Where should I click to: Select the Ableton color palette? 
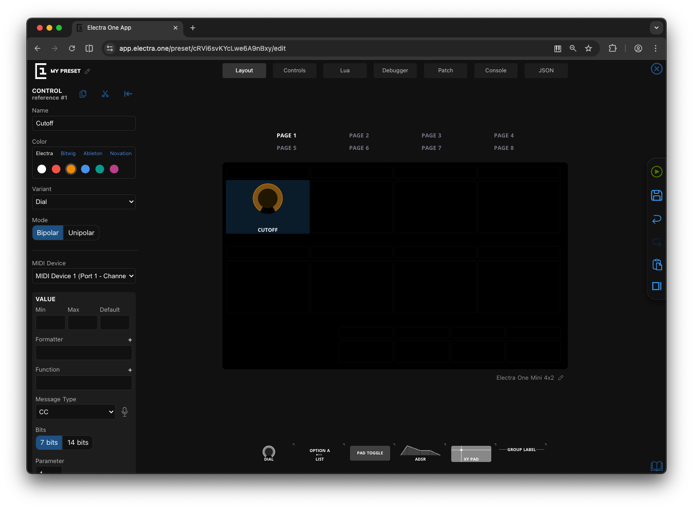click(93, 154)
